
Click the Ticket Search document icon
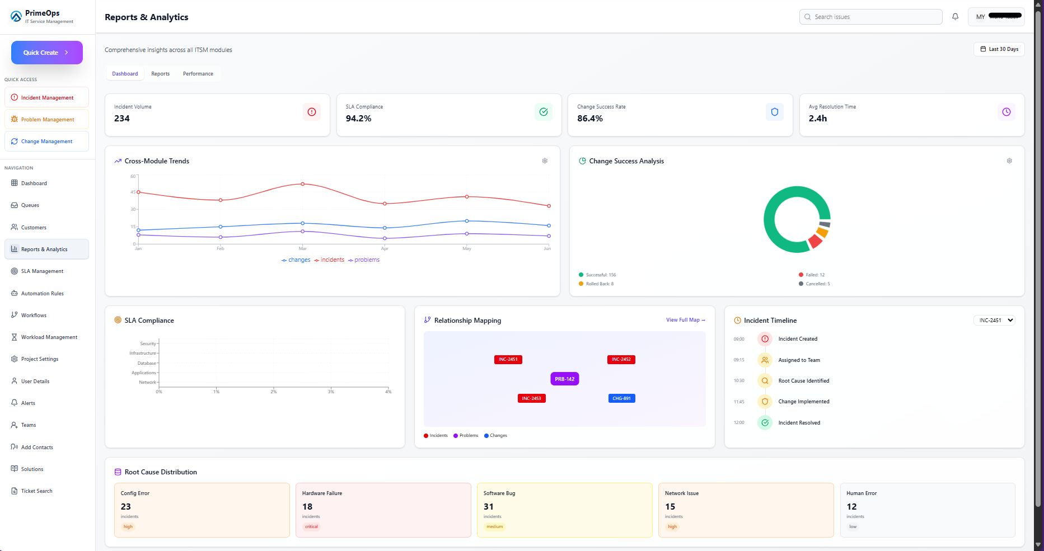(15, 491)
